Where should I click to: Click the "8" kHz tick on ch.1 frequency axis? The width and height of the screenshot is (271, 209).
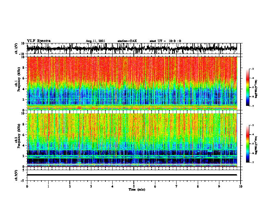click(x=24, y=68)
